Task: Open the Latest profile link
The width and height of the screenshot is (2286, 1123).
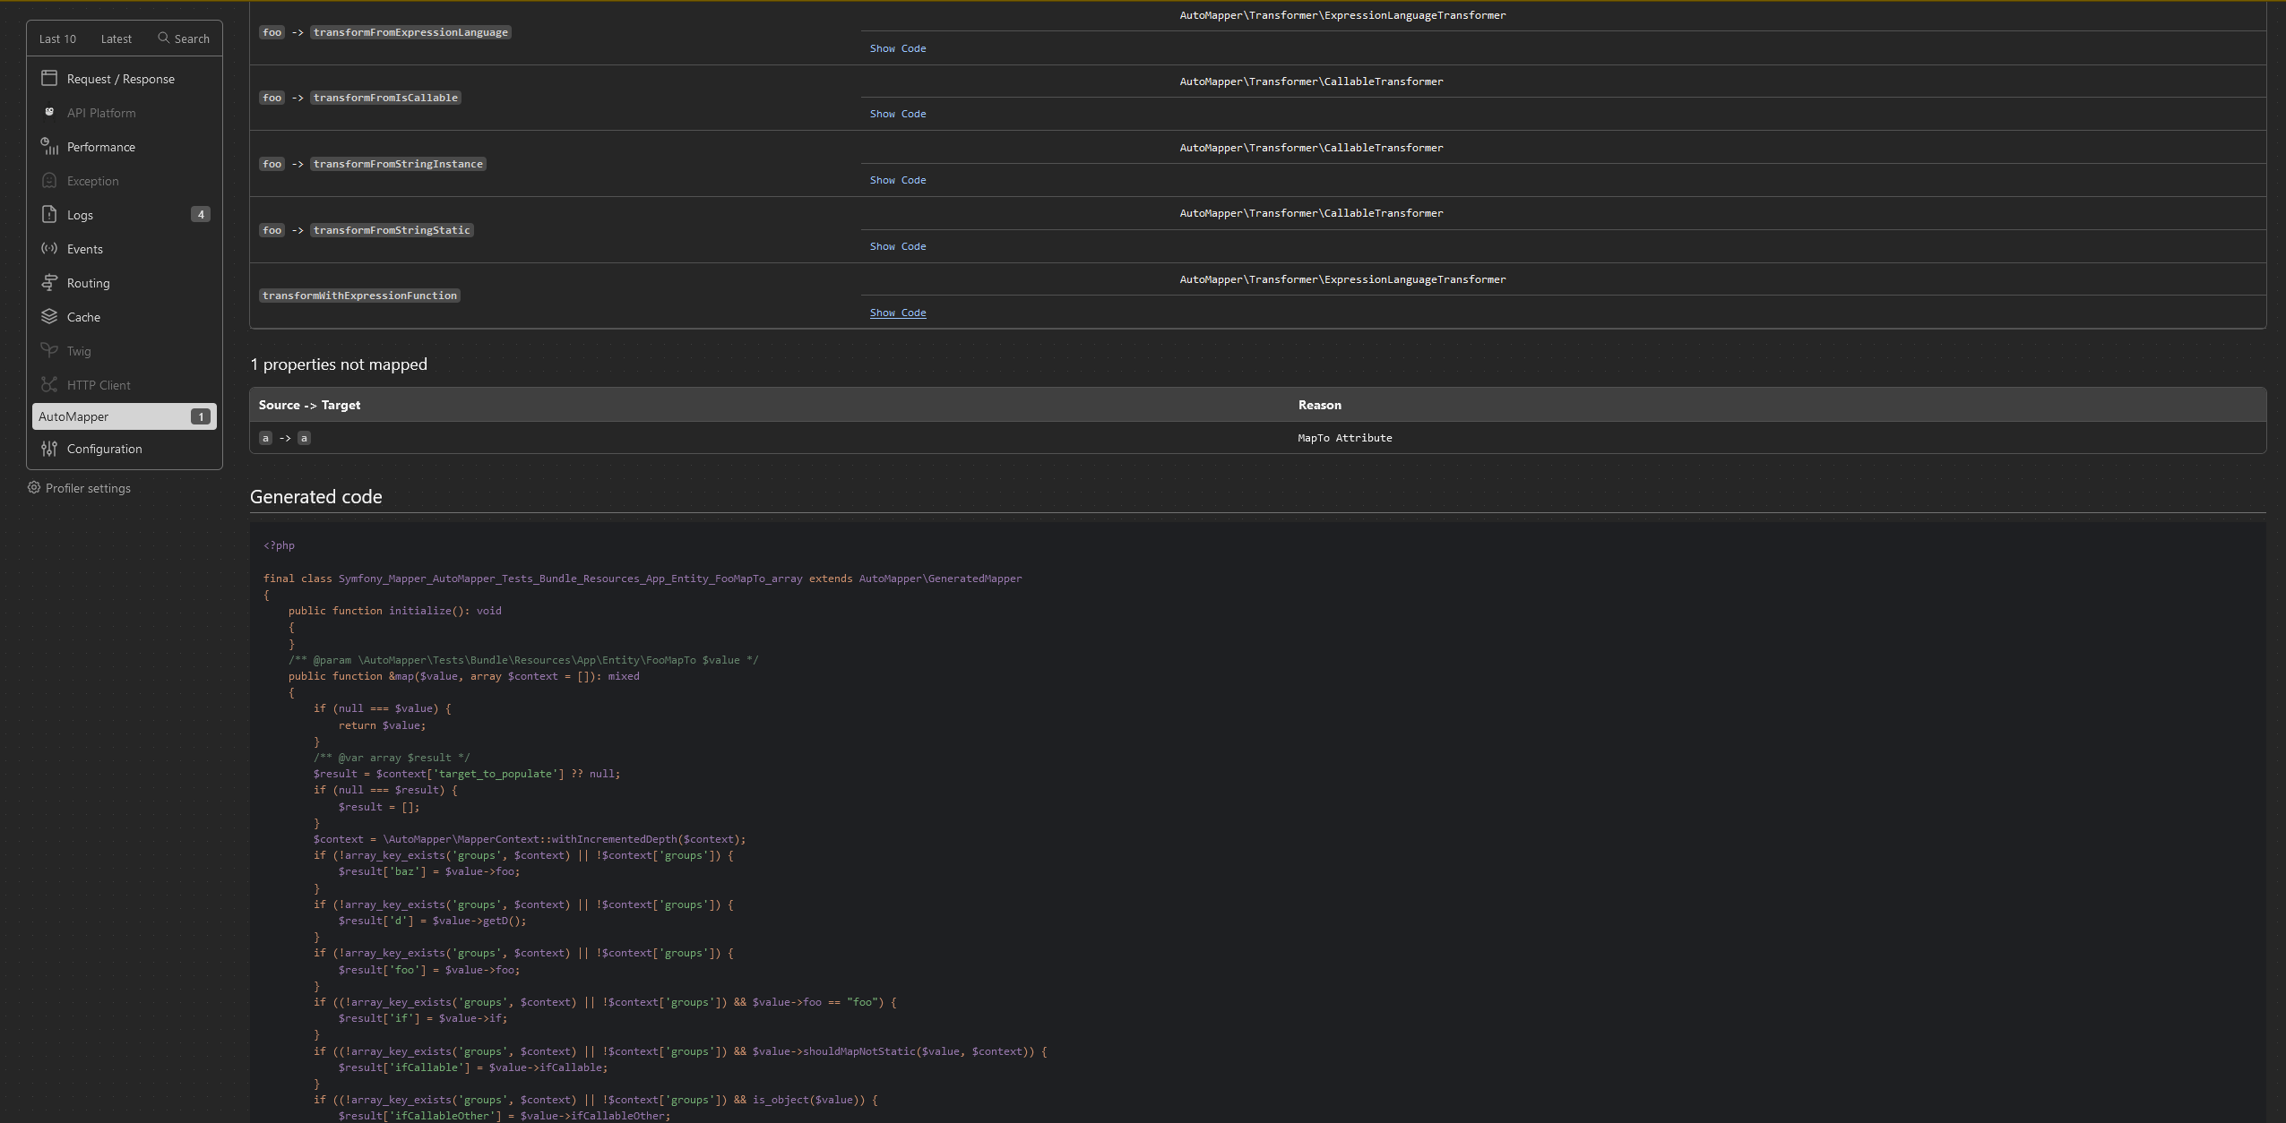Action: click(x=116, y=39)
